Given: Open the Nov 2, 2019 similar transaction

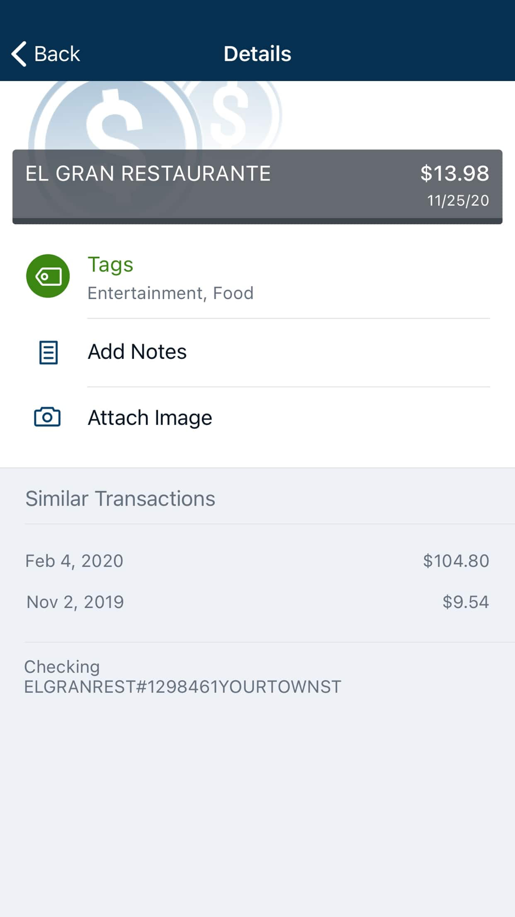Looking at the screenshot, I should pos(75,602).
